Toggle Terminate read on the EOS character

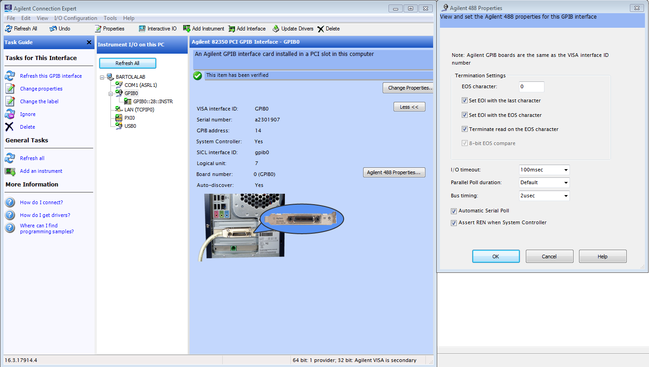click(464, 129)
